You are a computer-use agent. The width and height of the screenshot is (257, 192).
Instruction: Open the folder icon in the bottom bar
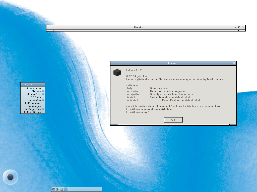click(x=61, y=189)
